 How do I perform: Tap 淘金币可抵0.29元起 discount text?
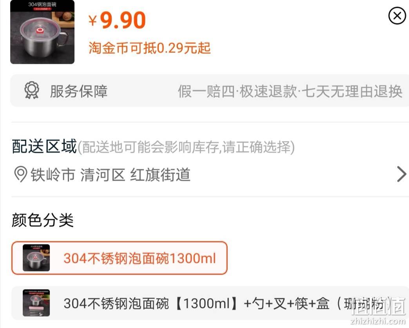[x=150, y=48]
